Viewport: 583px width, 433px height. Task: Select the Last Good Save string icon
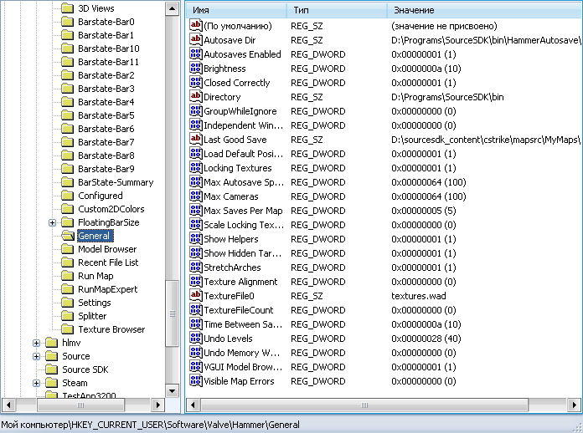click(196, 140)
